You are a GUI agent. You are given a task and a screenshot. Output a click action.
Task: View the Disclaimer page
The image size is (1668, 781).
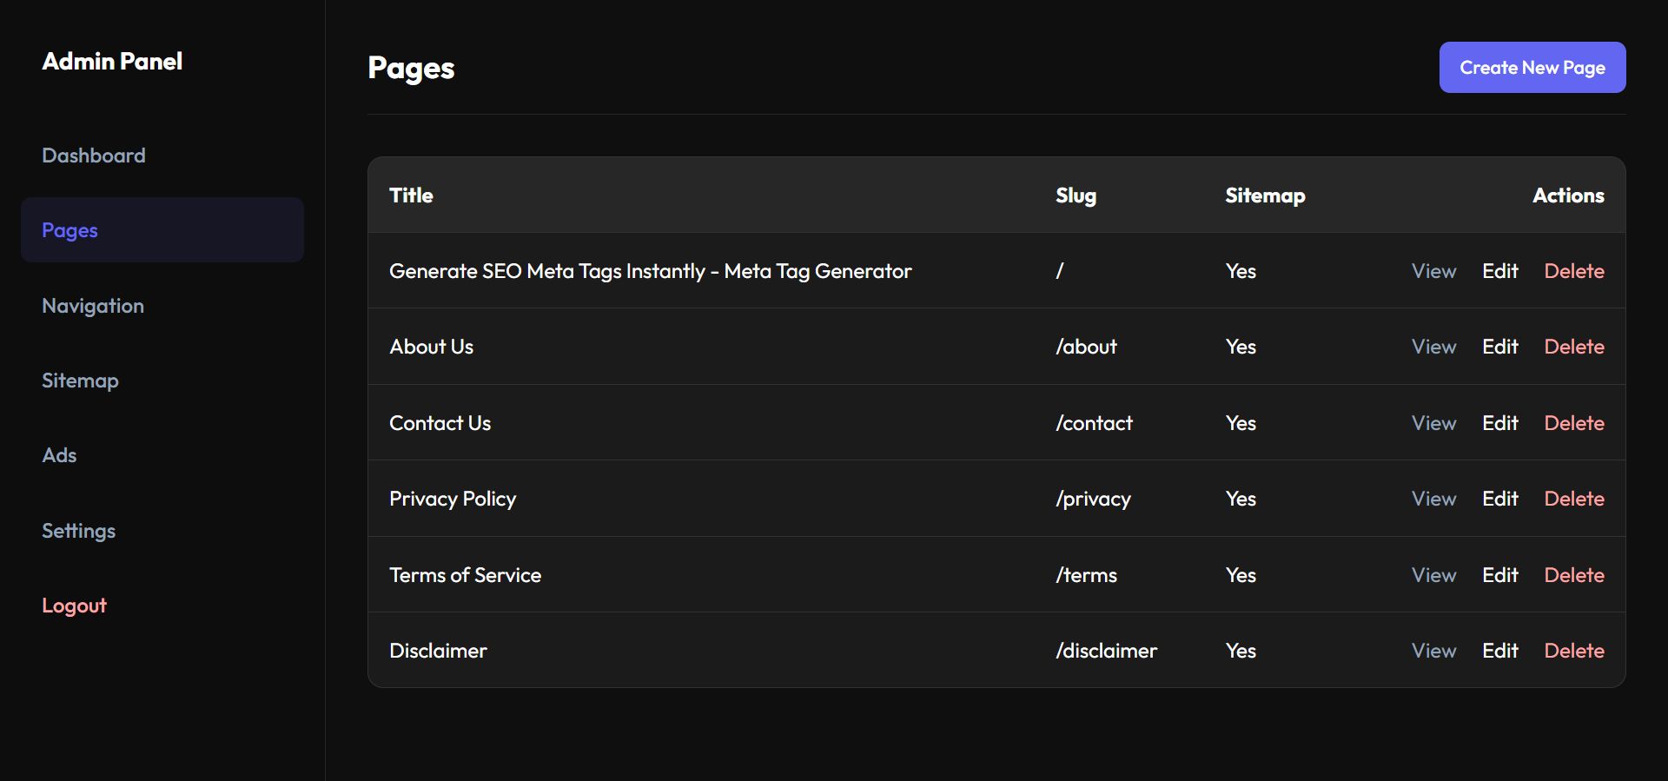click(x=1433, y=651)
